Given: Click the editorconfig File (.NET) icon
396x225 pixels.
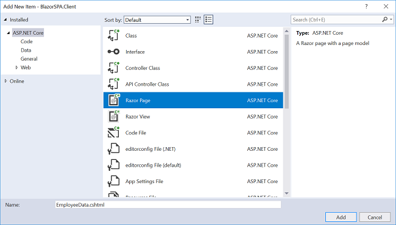Looking at the screenshot, I should click(x=114, y=148).
